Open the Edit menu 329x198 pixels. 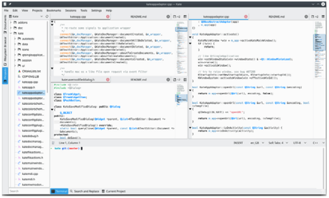click(x=15, y=10)
